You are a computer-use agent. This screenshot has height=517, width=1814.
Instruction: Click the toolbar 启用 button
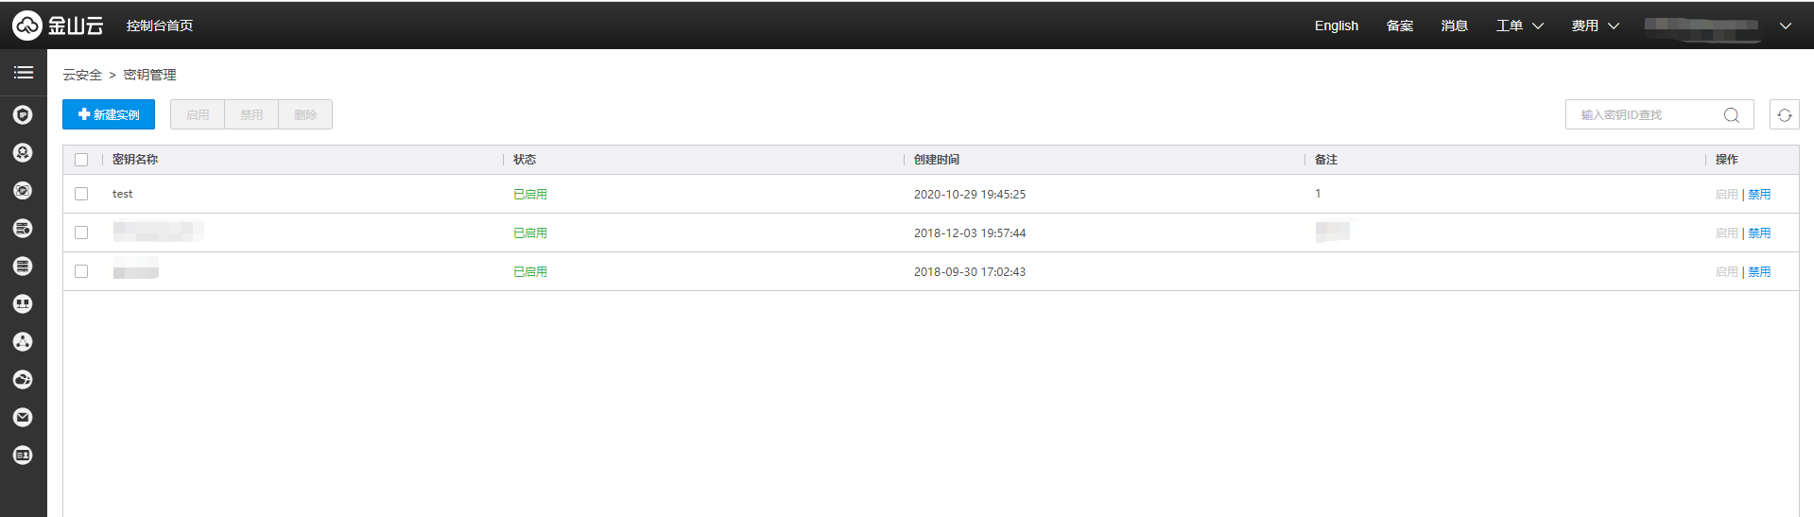click(x=198, y=114)
